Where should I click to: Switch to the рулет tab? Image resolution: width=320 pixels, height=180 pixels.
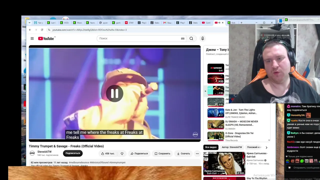pyautogui.click(x=104, y=23)
